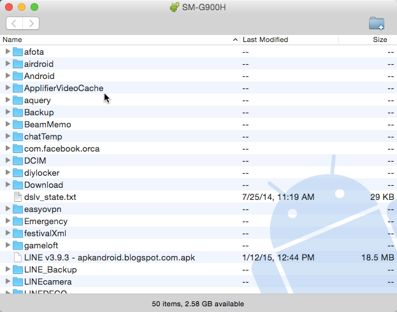Click the gameloft folder icon

tap(18, 245)
